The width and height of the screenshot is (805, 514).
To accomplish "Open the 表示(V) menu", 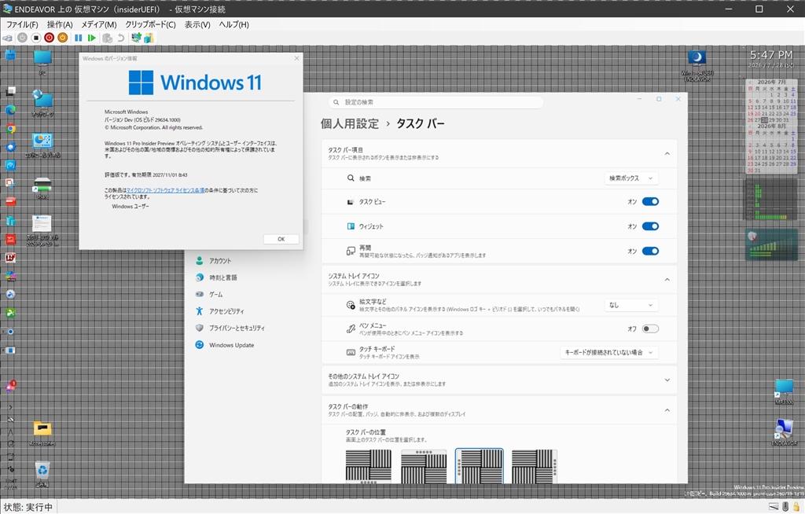I will click(x=197, y=24).
